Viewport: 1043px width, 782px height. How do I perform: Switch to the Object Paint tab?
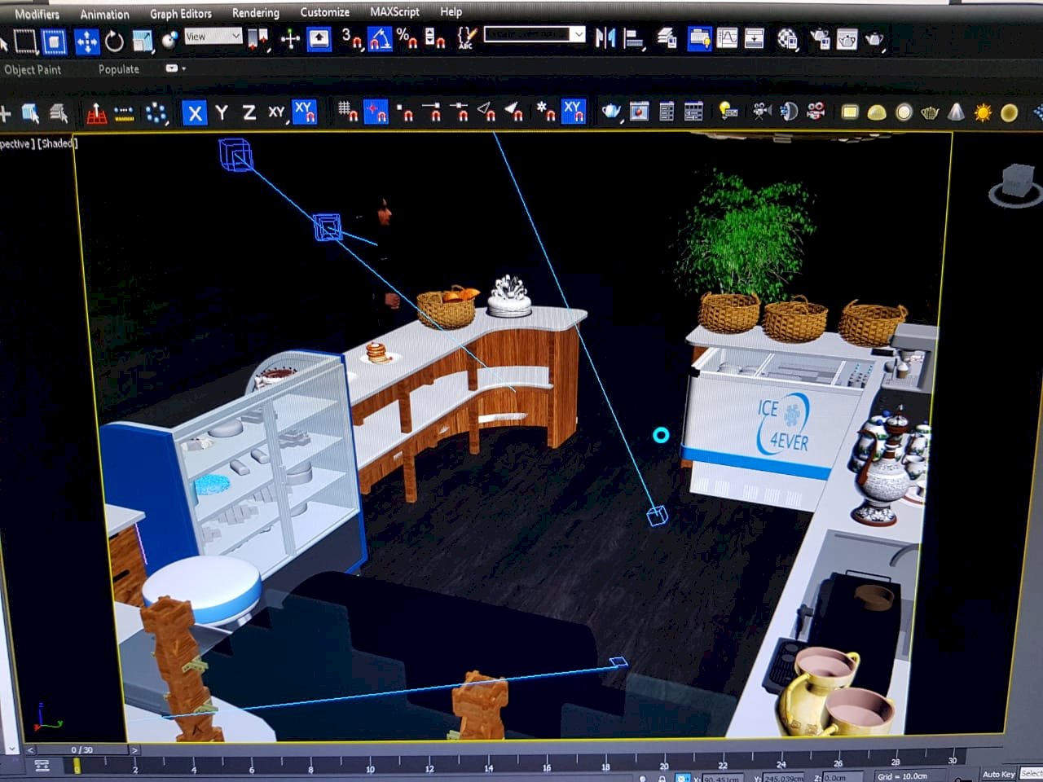click(33, 70)
